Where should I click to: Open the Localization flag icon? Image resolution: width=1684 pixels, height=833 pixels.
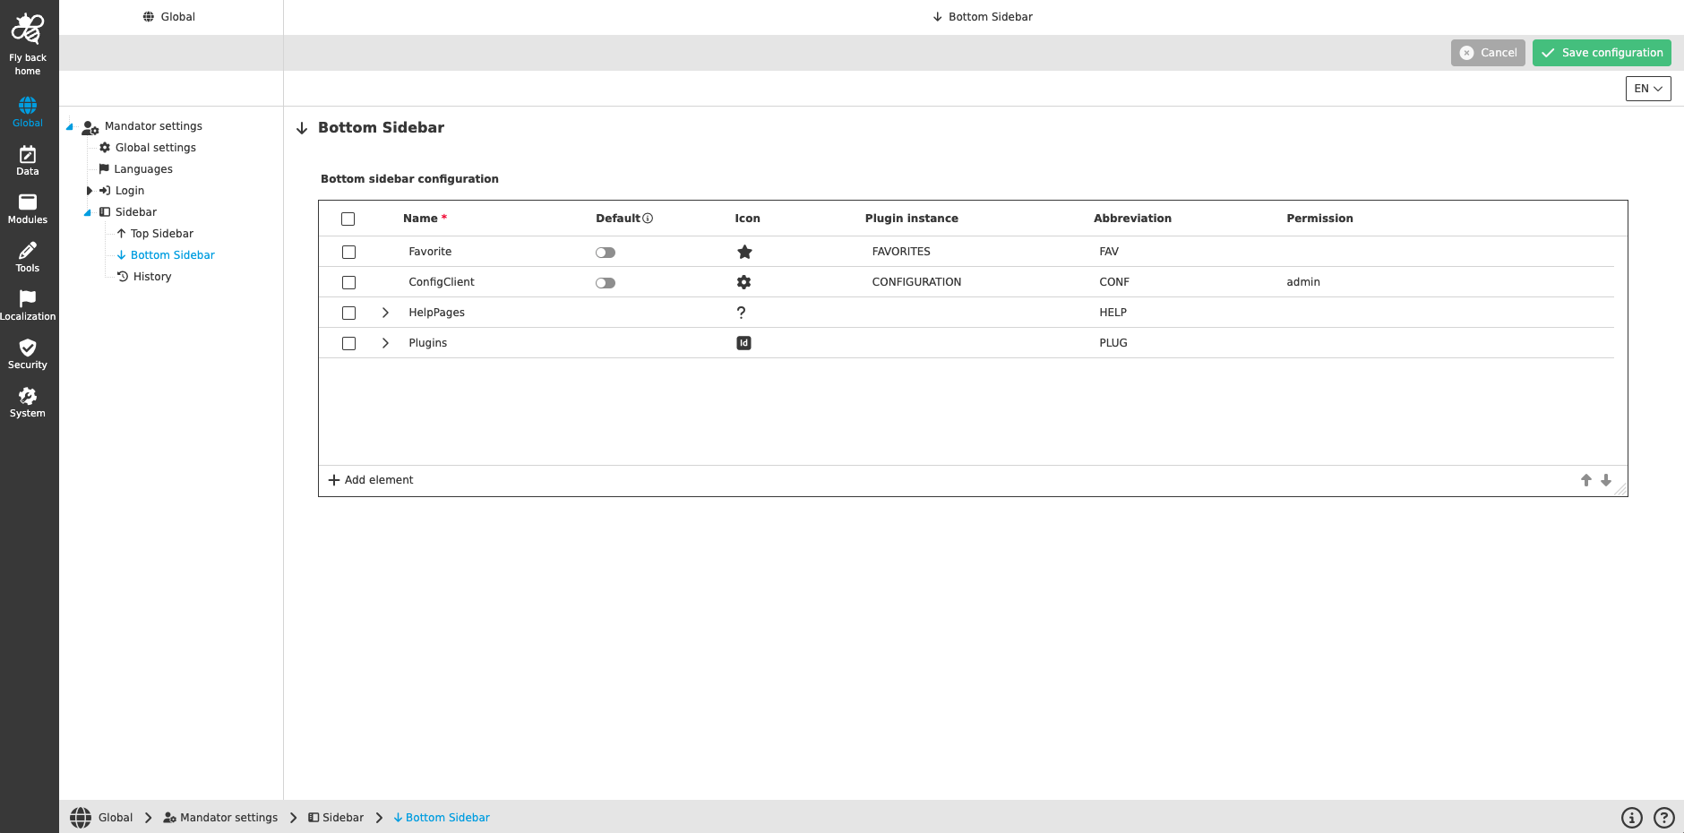click(x=27, y=299)
